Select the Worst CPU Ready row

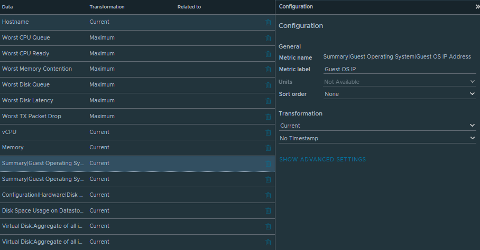coord(137,53)
